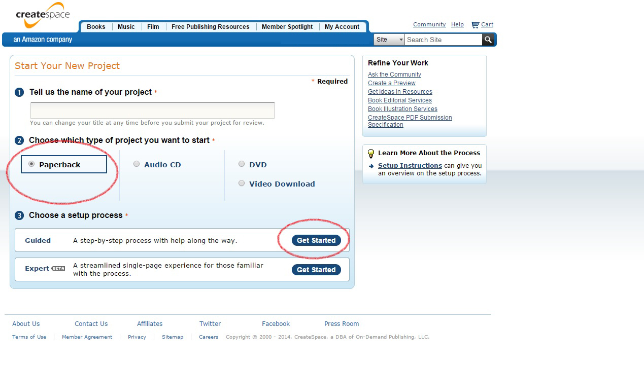Open the Free Publishing Resources tab

210,27
